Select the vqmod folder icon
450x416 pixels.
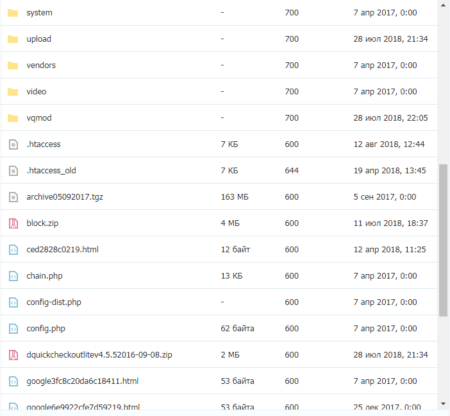tap(13, 118)
